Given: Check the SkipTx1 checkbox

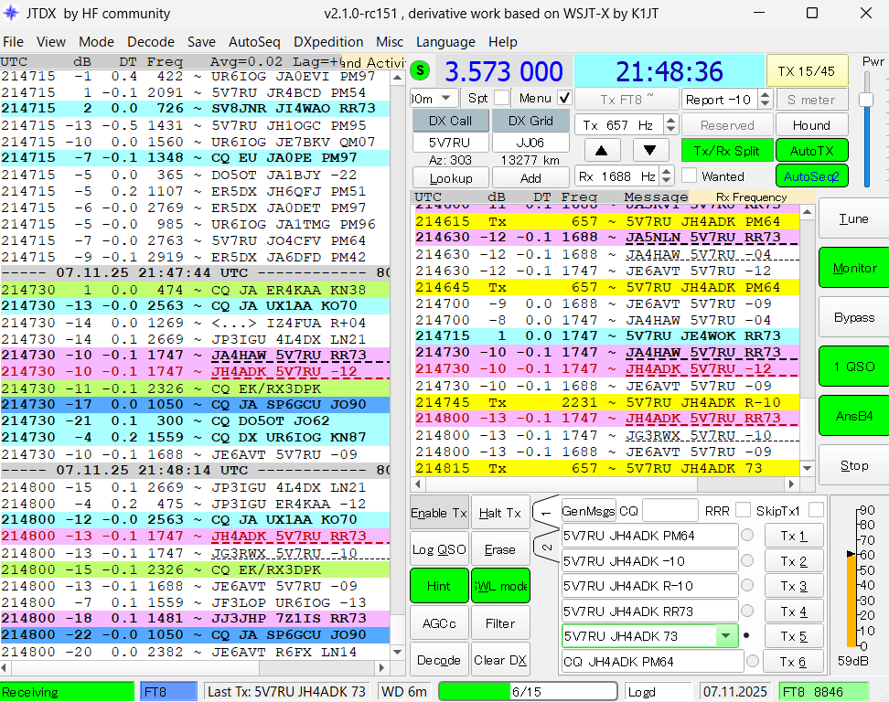Looking at the screenshot, I should click(816, 510).
